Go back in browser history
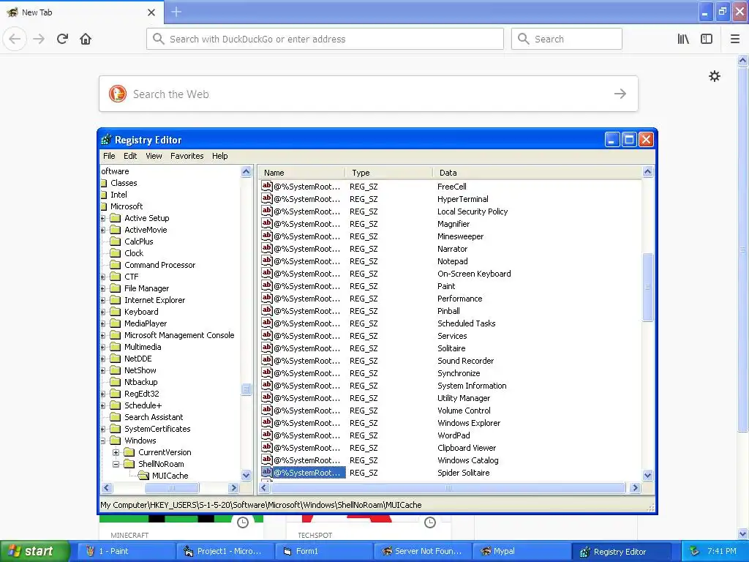749x562 pixels. [x=15, y=39]
